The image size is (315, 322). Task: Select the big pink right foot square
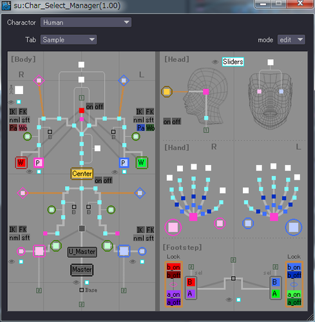[39, 251]
